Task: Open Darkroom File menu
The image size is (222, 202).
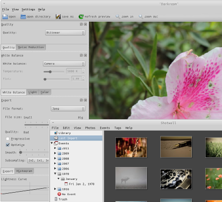Action: [x=5, y=9]
